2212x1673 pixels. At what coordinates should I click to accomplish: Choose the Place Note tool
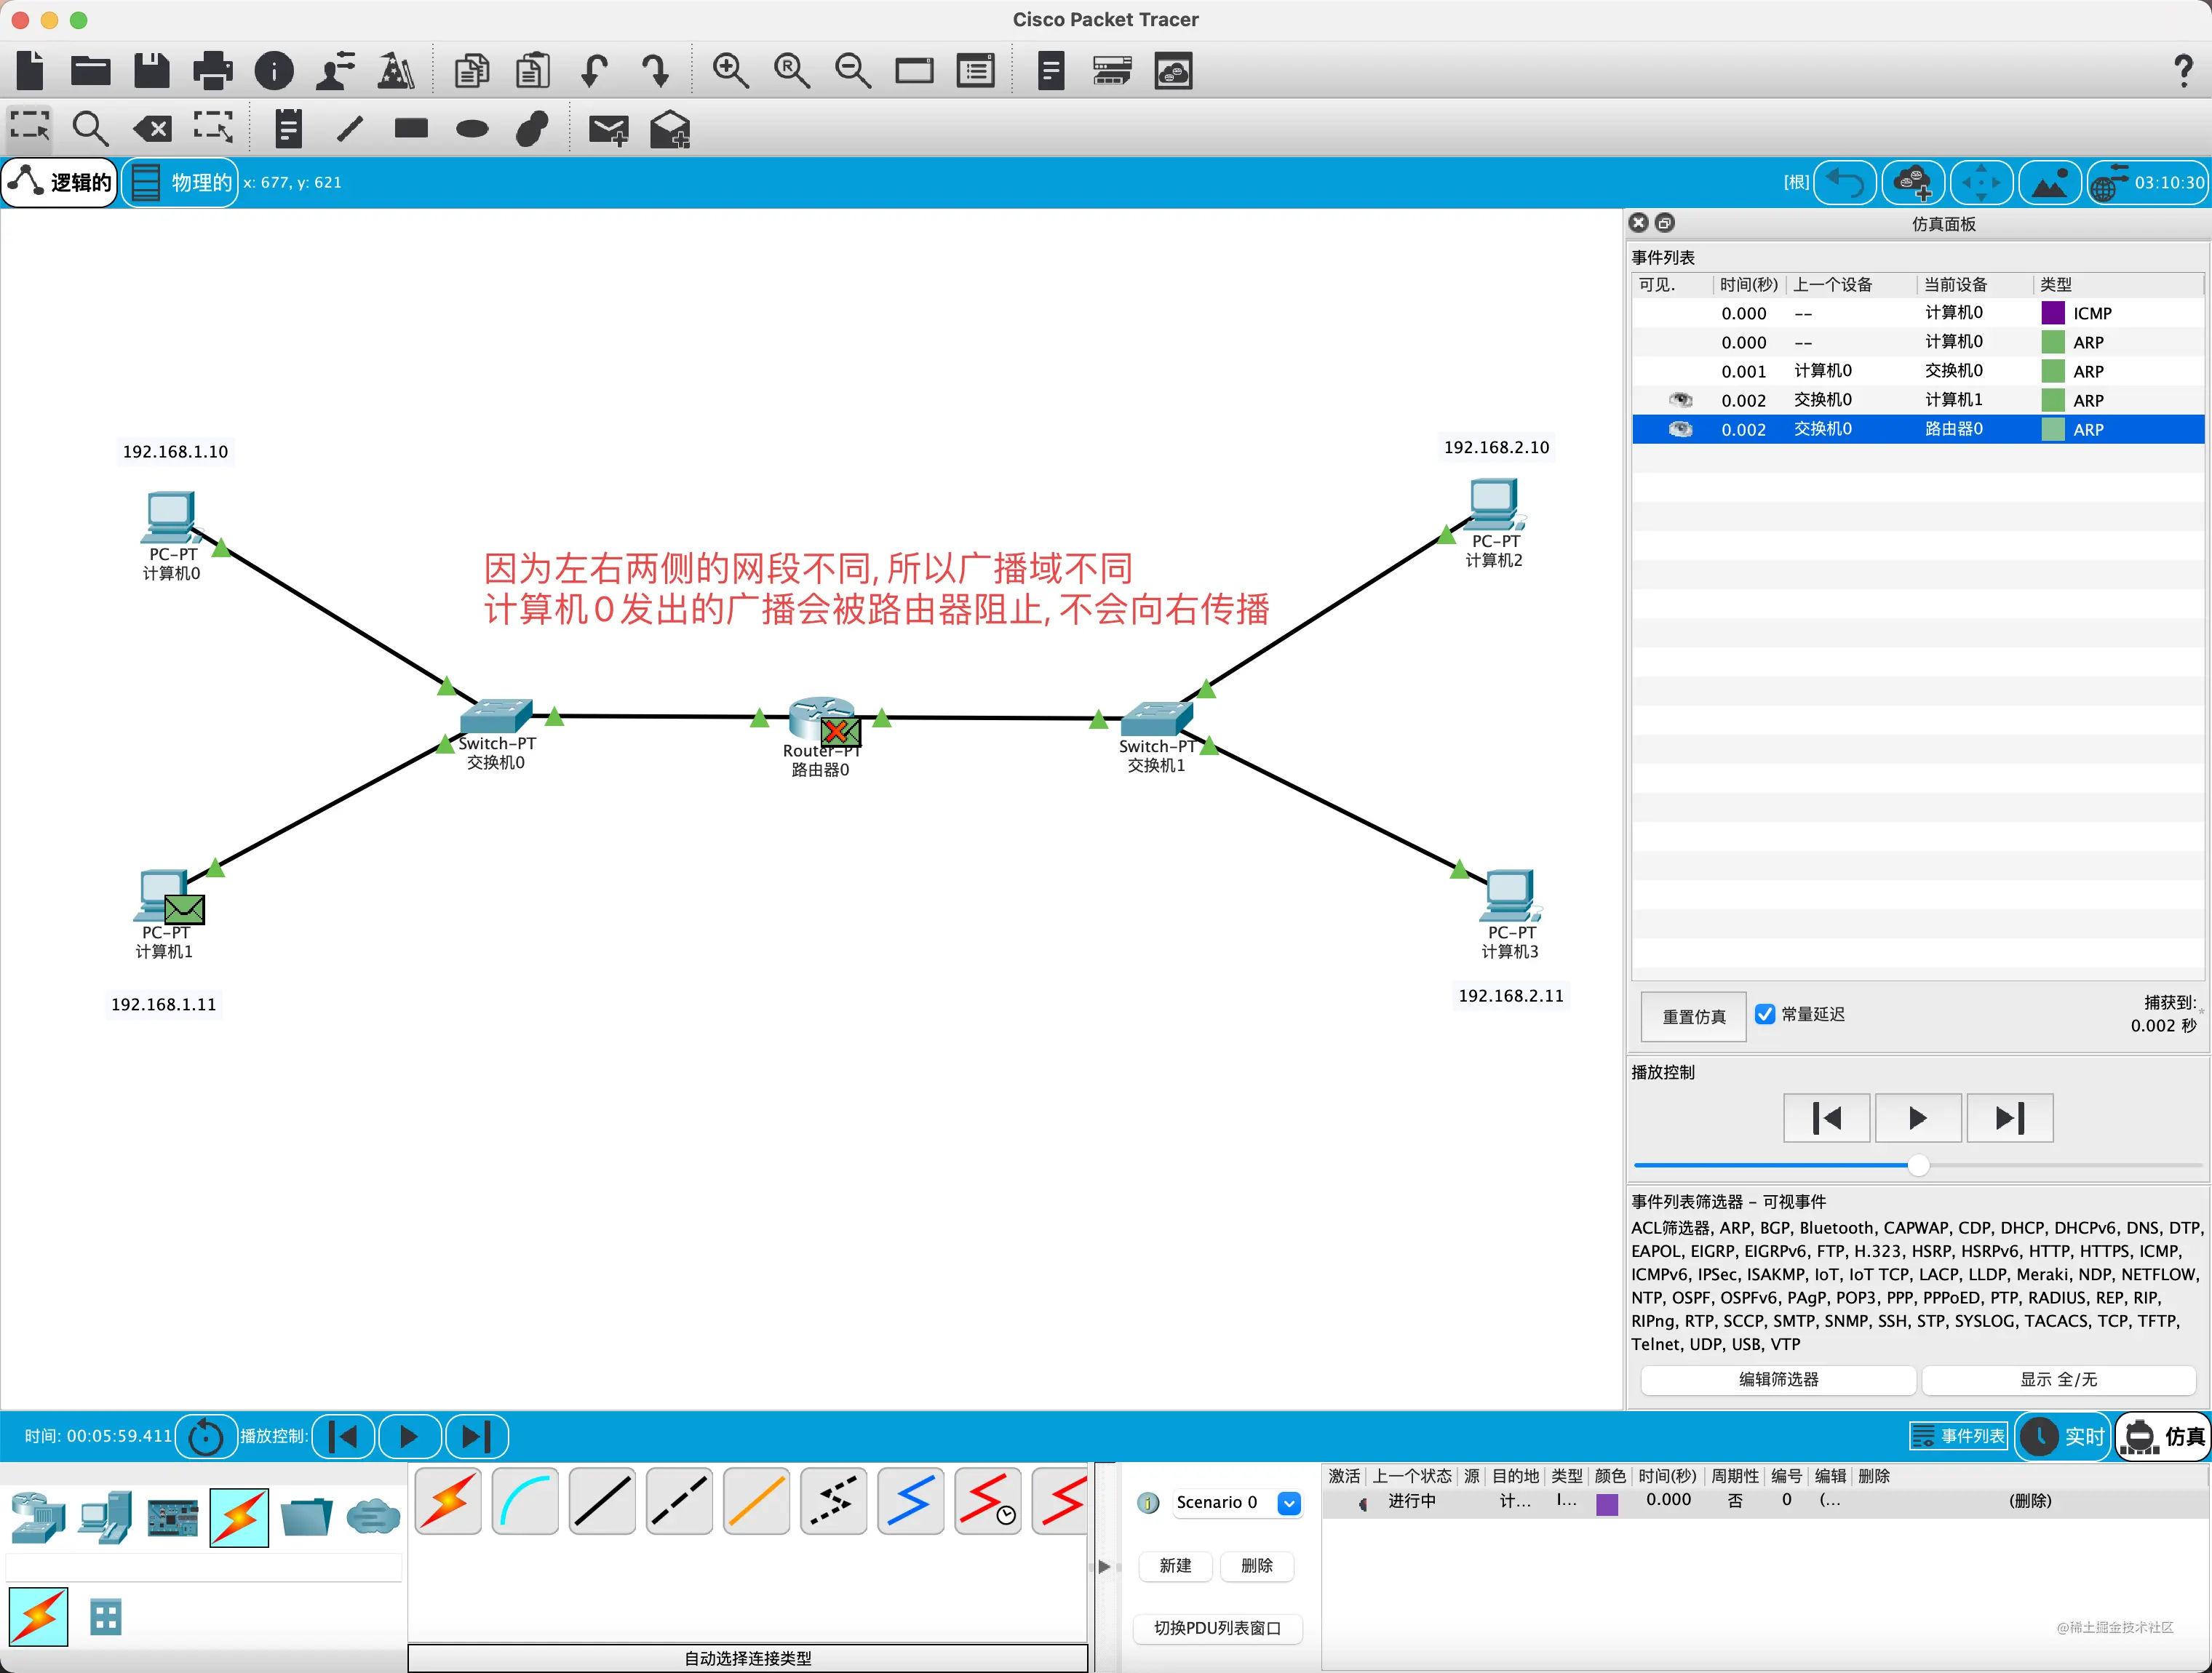coord(288,128)
